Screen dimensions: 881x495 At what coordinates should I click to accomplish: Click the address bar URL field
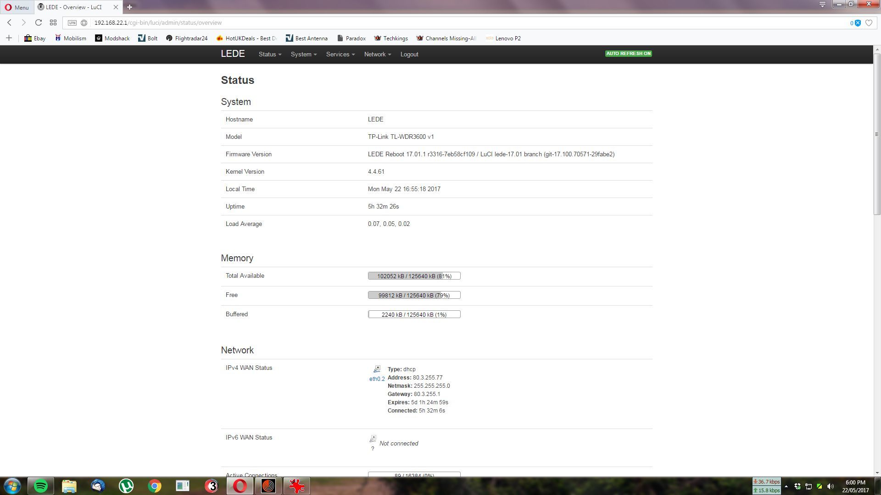(x=184, y=22)
